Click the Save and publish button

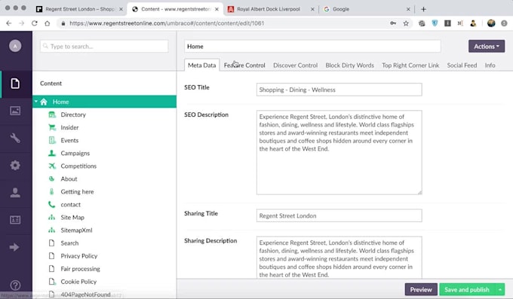(x=467, y=289)
